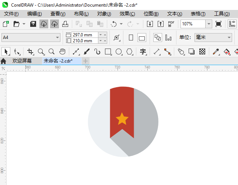238x185 pixels.
Task: Expand the Open recent files arrow
Action: (24, 24)
